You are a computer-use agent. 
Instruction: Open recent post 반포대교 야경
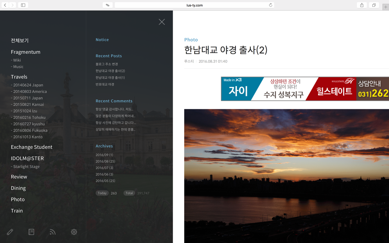(105, 84)
